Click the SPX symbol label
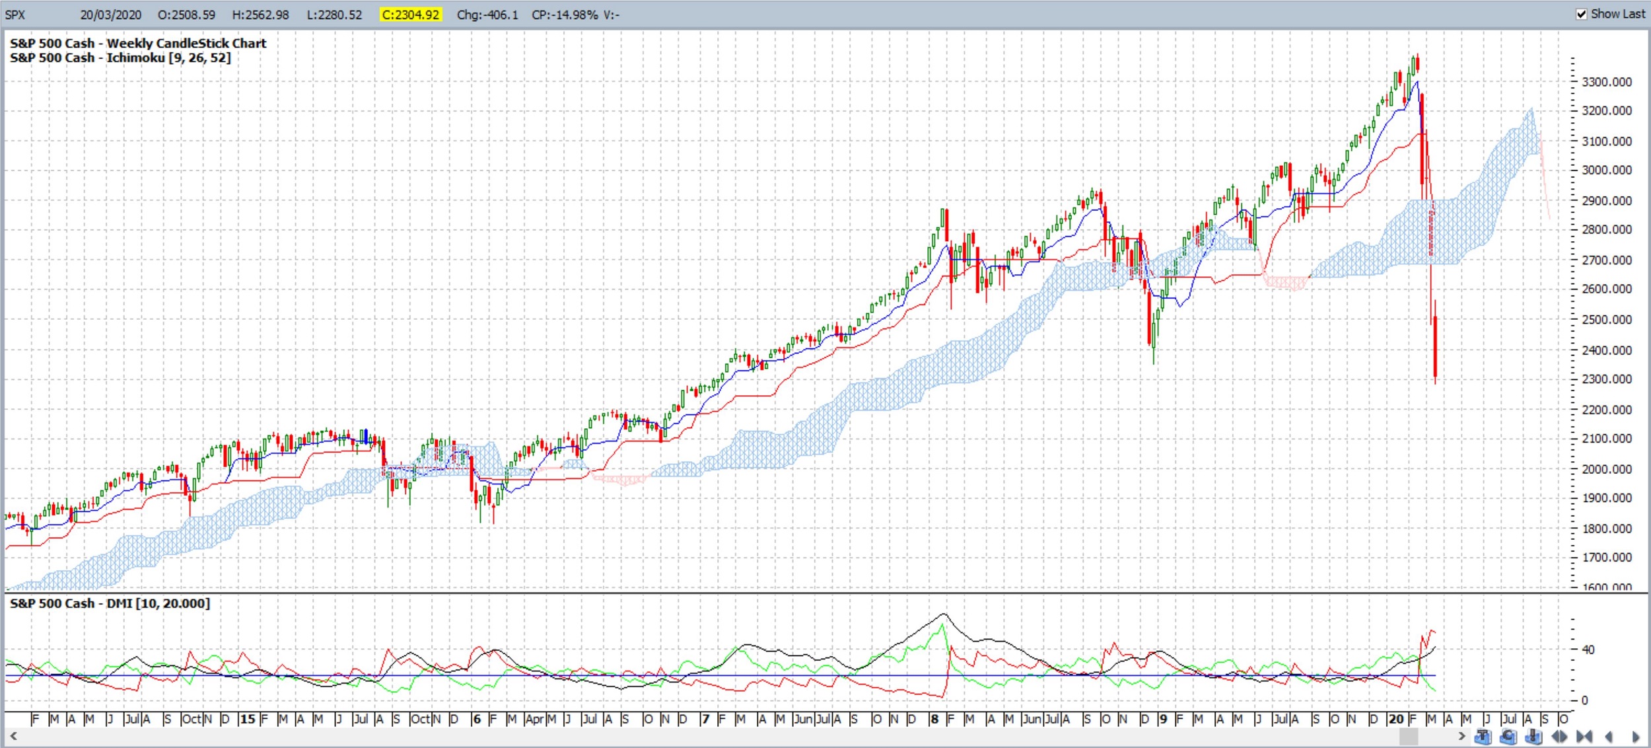This screenshot has height=748, width=1651. point(15,15)
